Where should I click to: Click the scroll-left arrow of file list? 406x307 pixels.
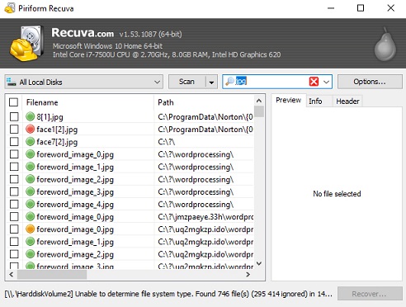click(12, 275)
